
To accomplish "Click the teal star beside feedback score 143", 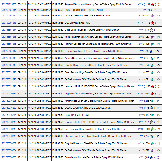I will (152, 115).
